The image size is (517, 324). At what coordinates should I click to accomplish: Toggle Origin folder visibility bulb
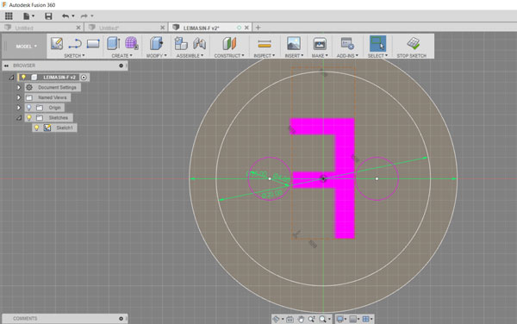click(29, 108)
